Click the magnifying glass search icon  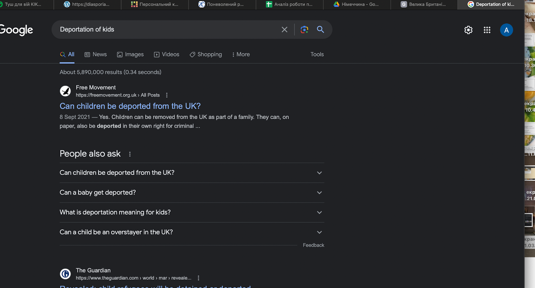pos(320,29)
